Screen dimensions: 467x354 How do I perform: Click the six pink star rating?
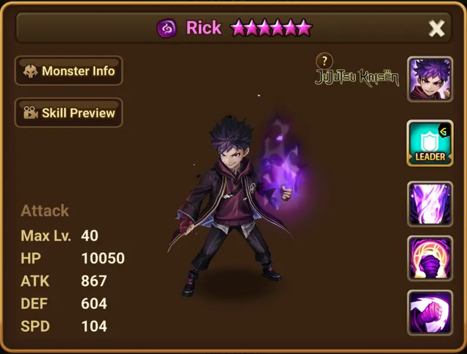(x=271, y=28)
